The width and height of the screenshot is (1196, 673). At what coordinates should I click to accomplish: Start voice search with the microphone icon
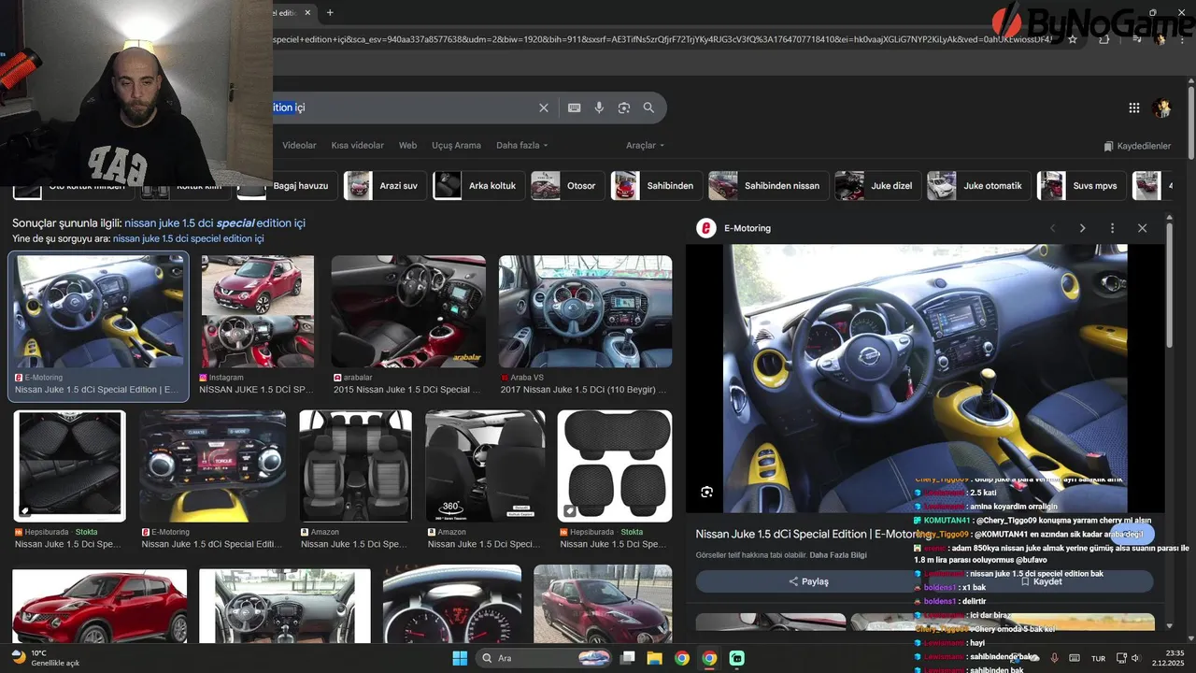599,107
